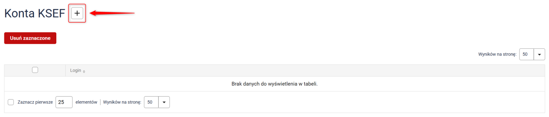The width and height of the screenshot is (549, 117).
Task: Focus the field containing 25
Action: (64, 102)
